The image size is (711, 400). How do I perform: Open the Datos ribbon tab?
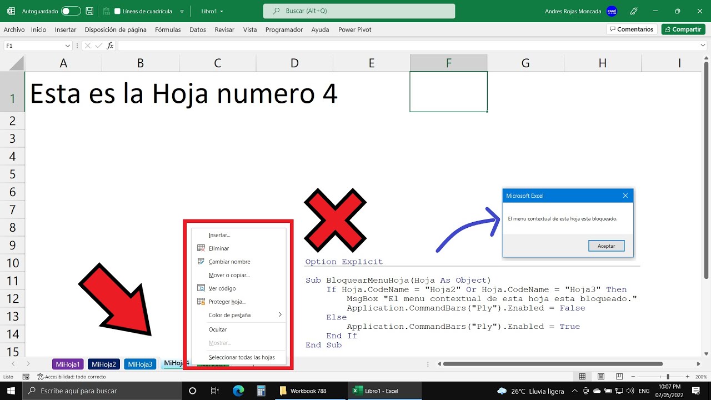click(x=198, y=29)
